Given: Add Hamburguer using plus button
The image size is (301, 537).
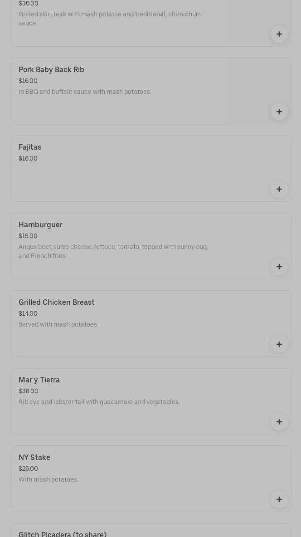Looking at the screenshot, I should (279, 267).
